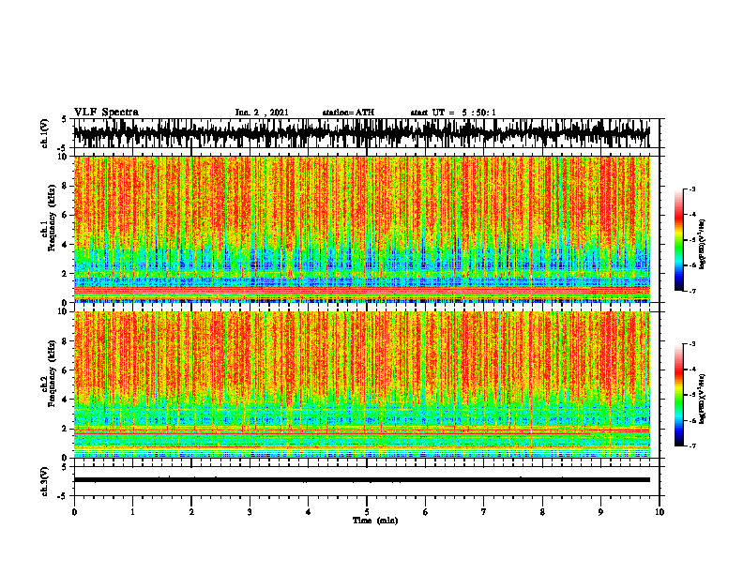Click the "4" kHz tick on ch.2 frequency axis

pos(65,400)
